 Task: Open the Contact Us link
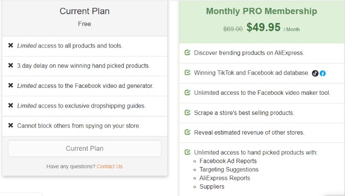click(109, 167)
